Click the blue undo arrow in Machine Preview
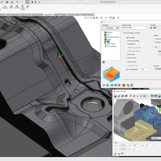The width and height of the screenshot is (161, 161). click(122, 154)
